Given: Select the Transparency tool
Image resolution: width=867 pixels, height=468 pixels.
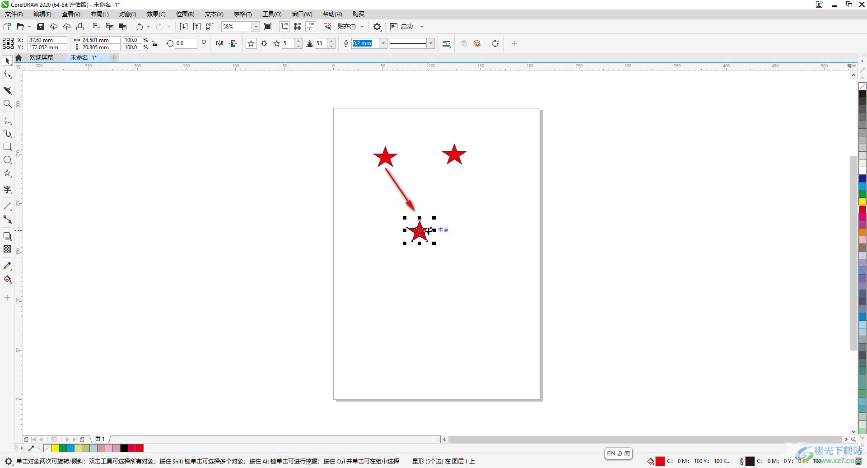Looking at the screenshot, I should [x=7, y=249].
